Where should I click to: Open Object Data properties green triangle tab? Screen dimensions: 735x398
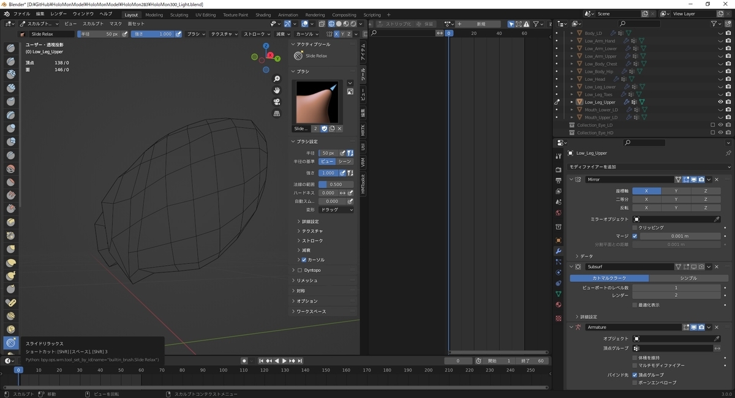pos(558,294)
